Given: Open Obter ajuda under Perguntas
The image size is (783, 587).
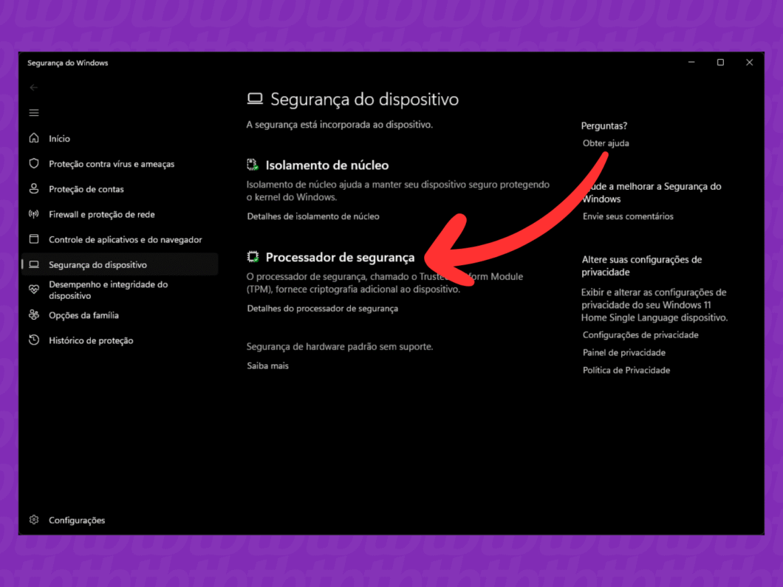Looking at the screenshot, I should click(606, 143).
